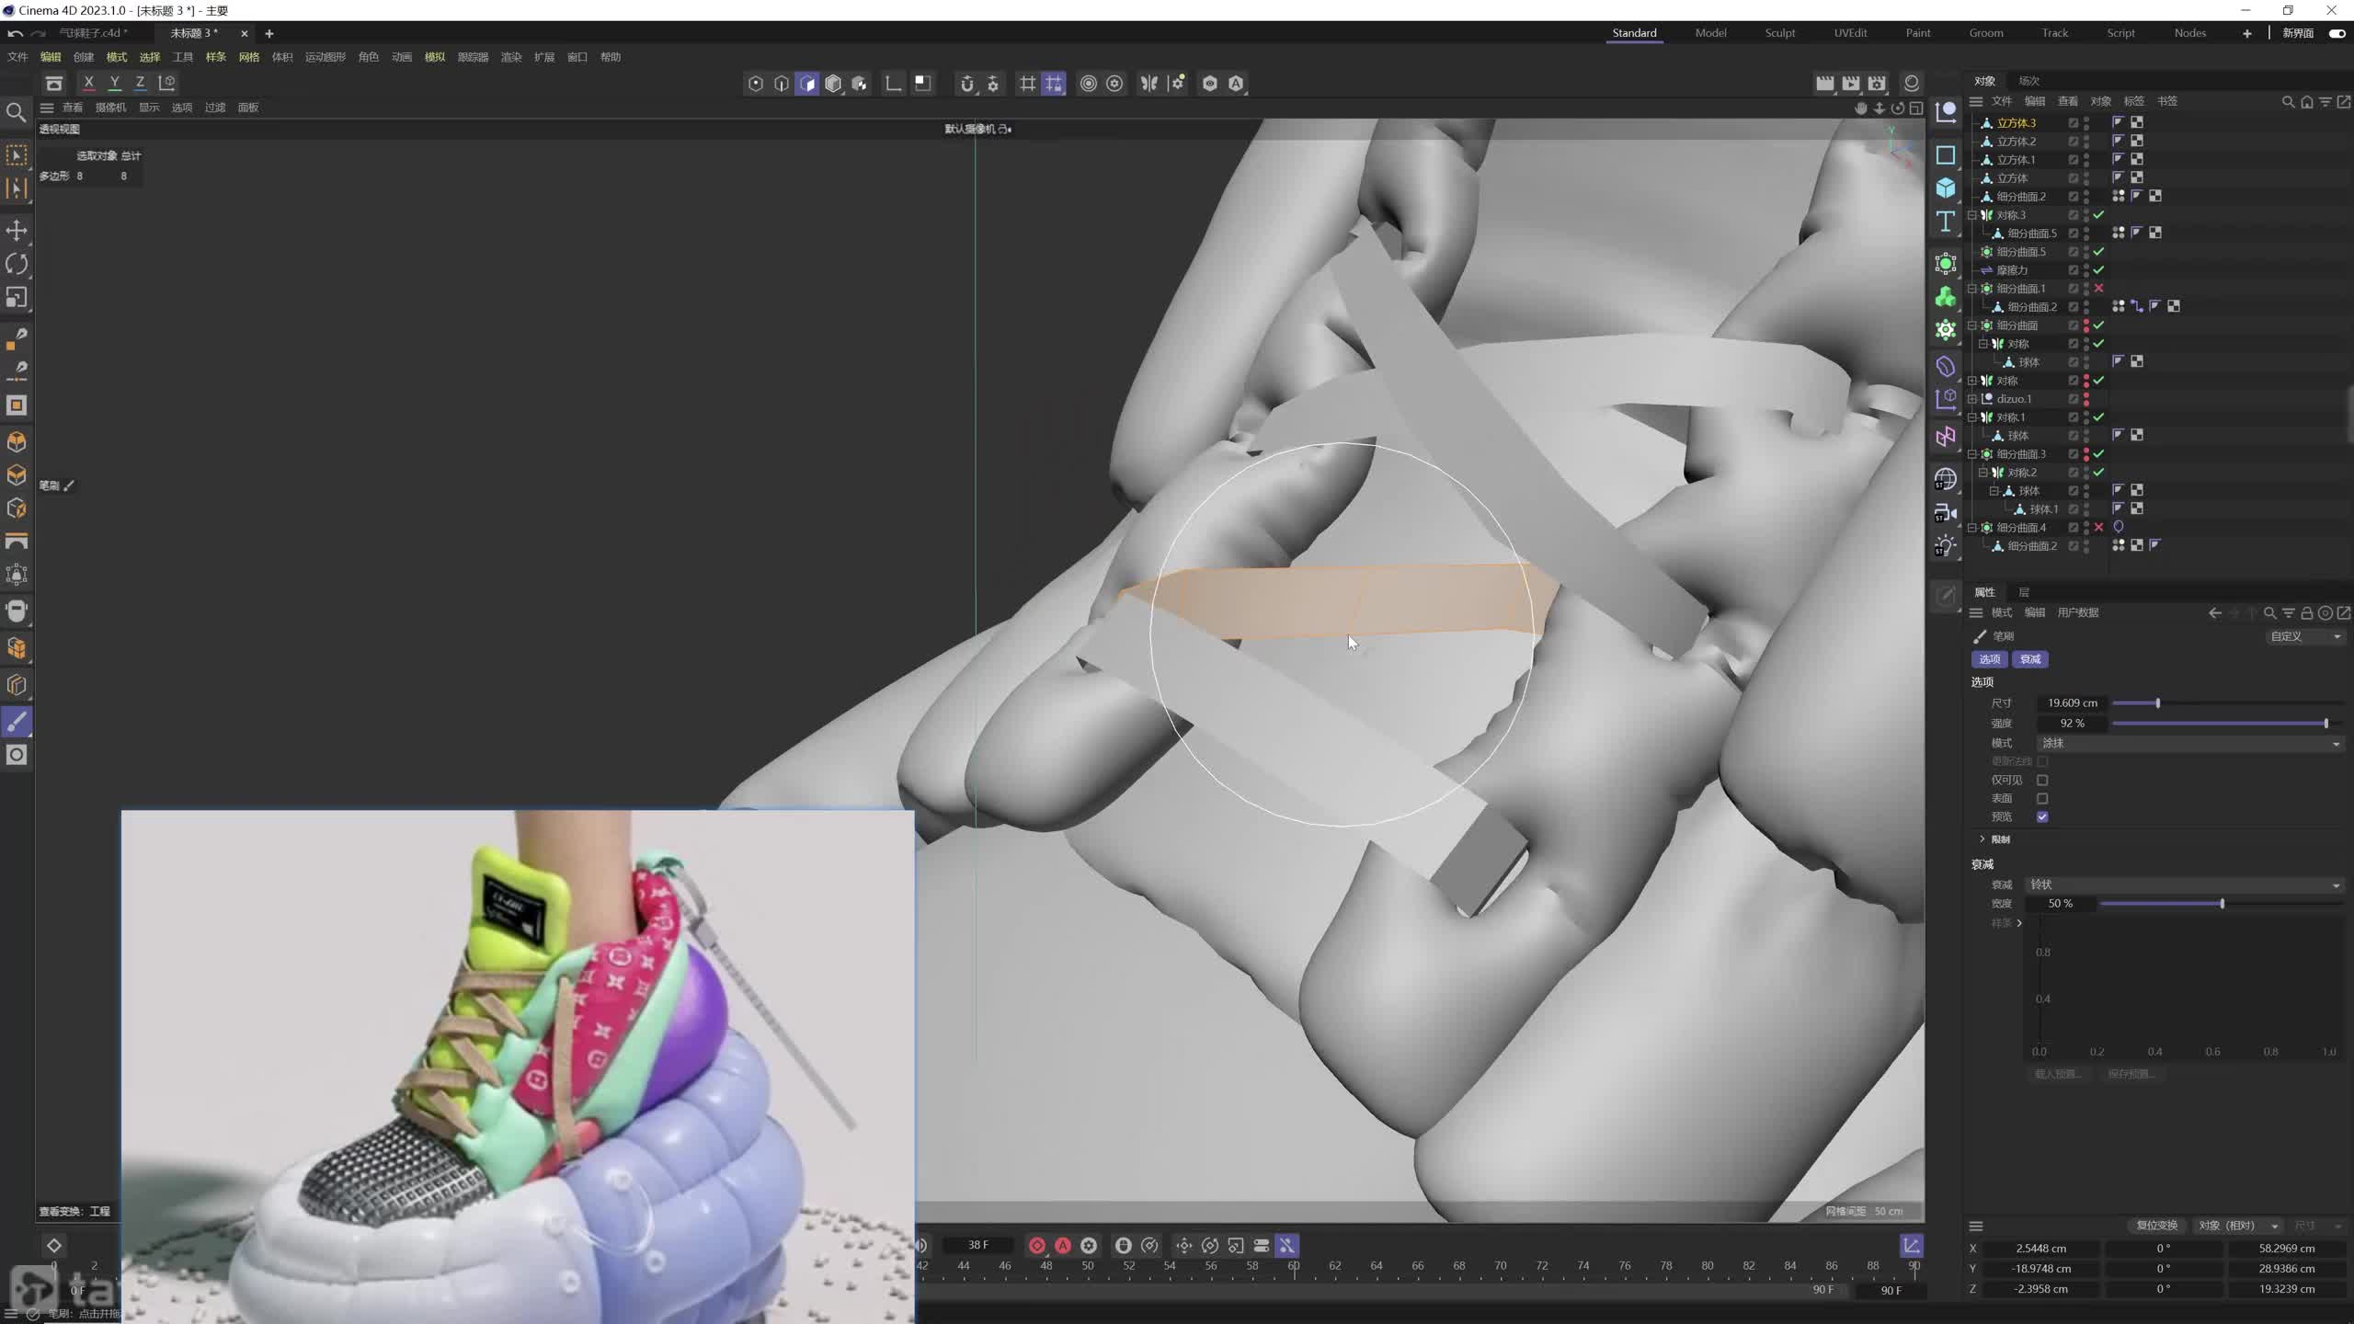Click the Record Active Objects button

[1037, 1246]
